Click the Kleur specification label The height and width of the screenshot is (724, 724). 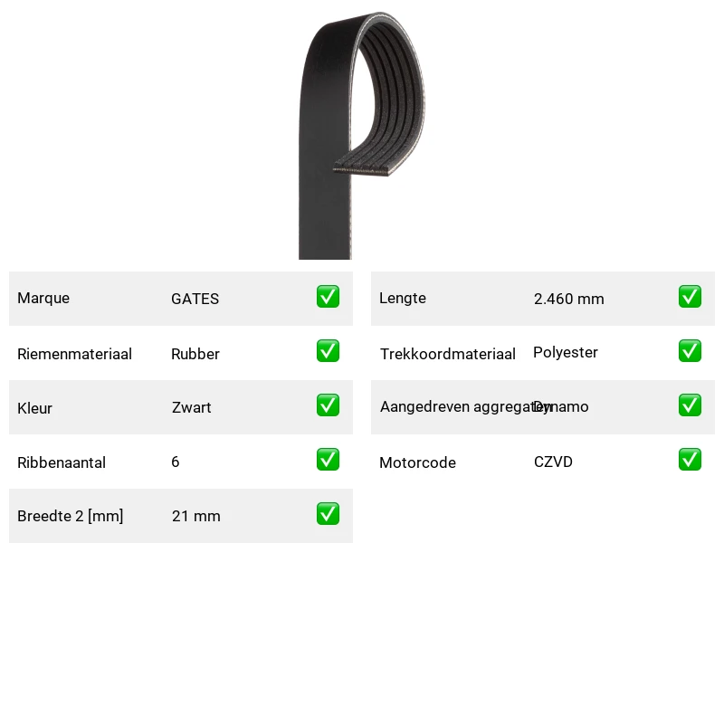(34, 409)
